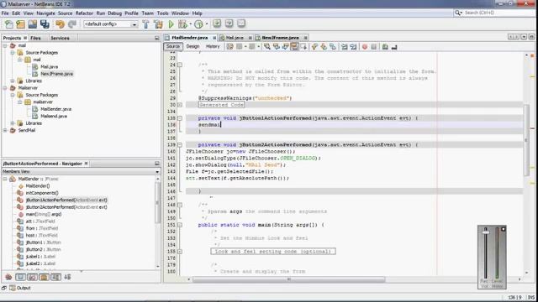Screen dimensions: 538x302
Task: Expand the SendMail project node
Action: click(x=5, y=130)
